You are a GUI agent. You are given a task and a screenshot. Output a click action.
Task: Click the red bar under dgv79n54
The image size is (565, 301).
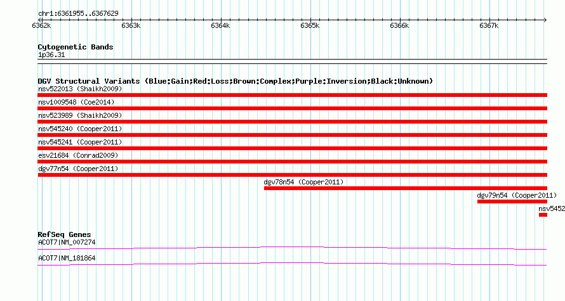click(512, 202)
